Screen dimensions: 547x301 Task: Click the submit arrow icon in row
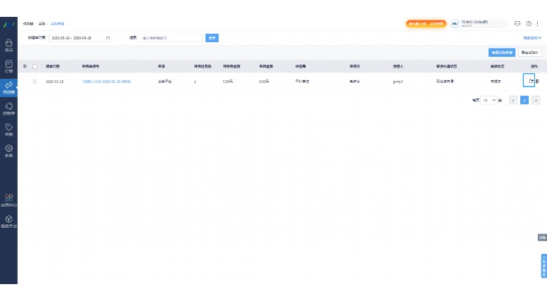point(531,81)
